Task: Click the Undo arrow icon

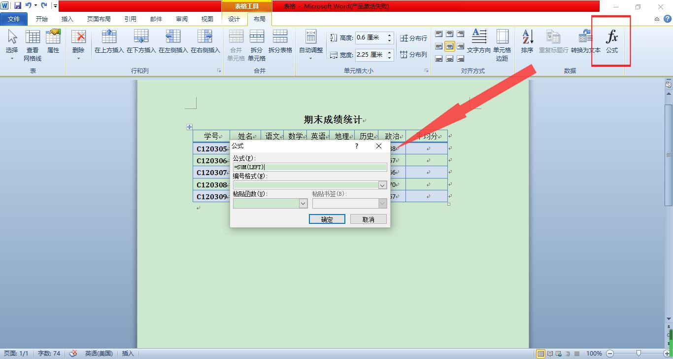Action: (28, 6)
